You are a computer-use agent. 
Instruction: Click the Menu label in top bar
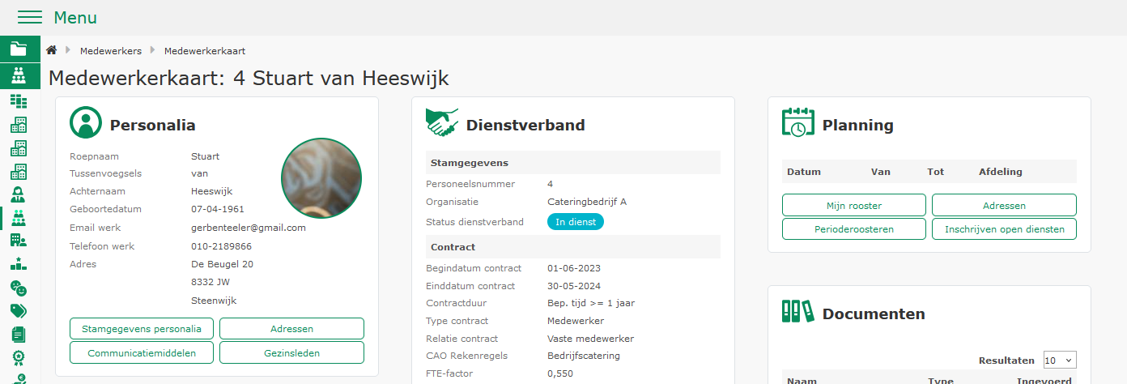point(75,17)
